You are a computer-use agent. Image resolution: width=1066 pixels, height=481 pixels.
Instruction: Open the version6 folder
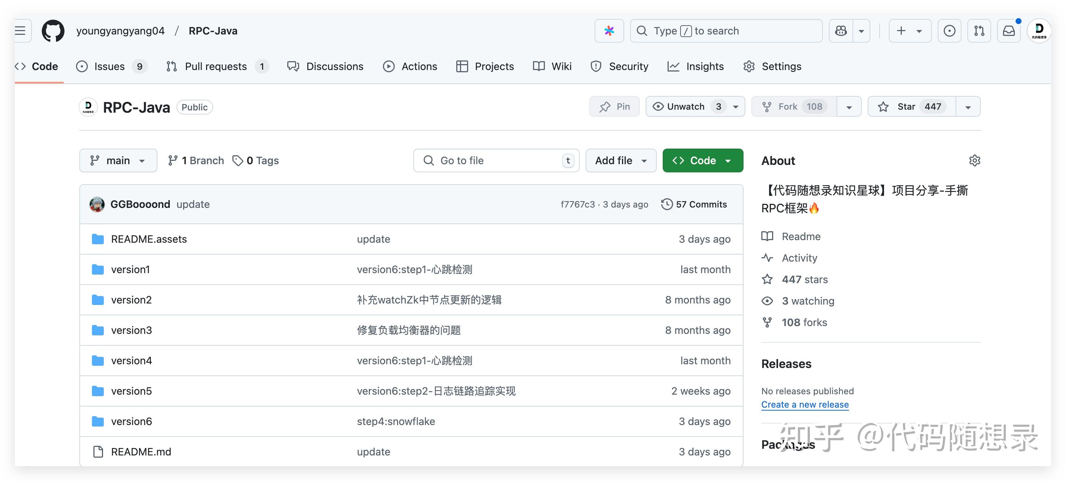pyautogui.click(x=131, y=421)
